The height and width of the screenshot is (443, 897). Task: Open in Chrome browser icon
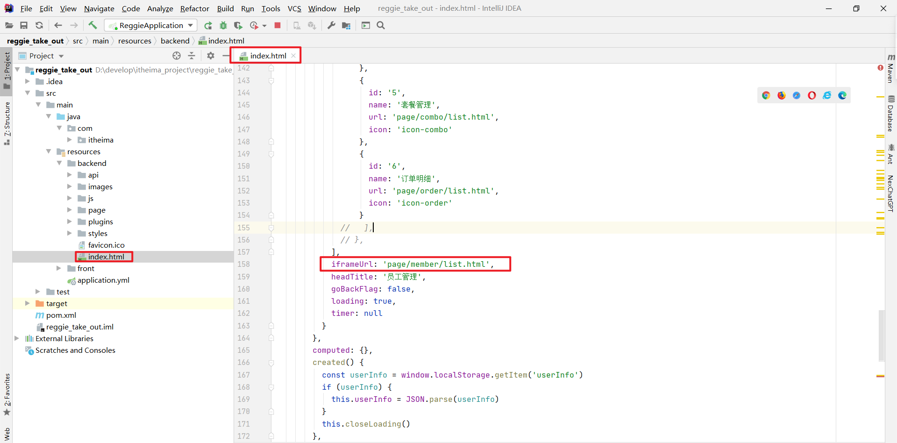click(766, 95)
